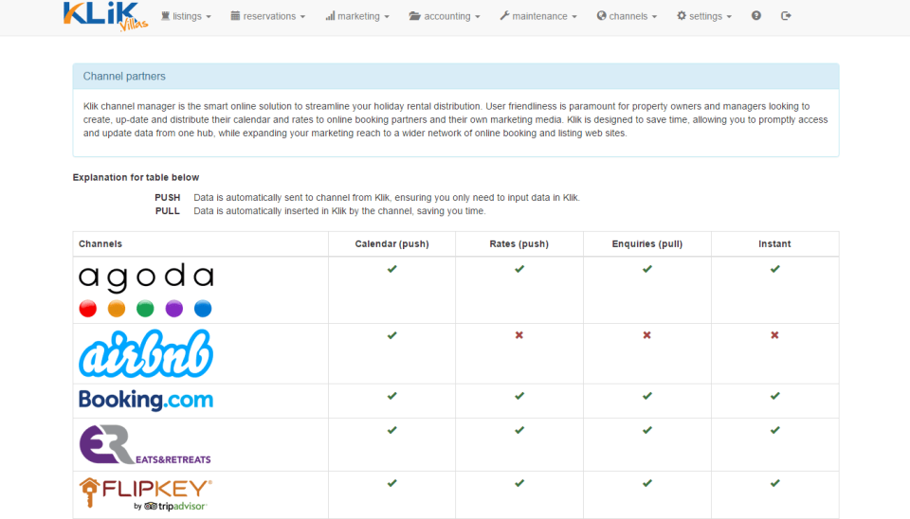
Task: Click the Airbnb channel logo
Action: pos(146,353)
